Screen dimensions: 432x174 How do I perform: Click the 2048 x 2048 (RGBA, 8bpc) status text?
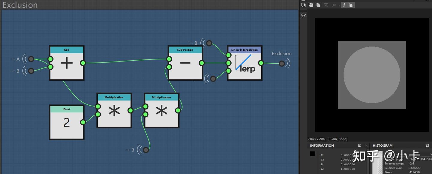(328, 139)
